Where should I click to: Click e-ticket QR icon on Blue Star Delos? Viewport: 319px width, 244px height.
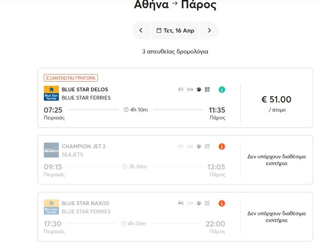207,89
